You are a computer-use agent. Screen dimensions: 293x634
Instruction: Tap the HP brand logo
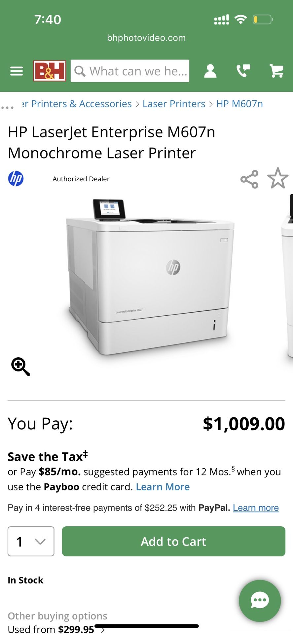click(x=16, y=179)
